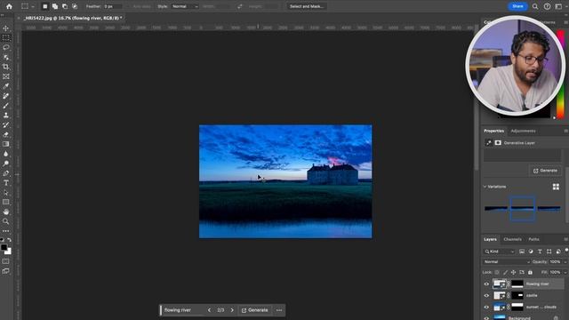This screenshot has width=569, height=320.
Task: Select the Path Selection tool
Action: click(6, 193)
